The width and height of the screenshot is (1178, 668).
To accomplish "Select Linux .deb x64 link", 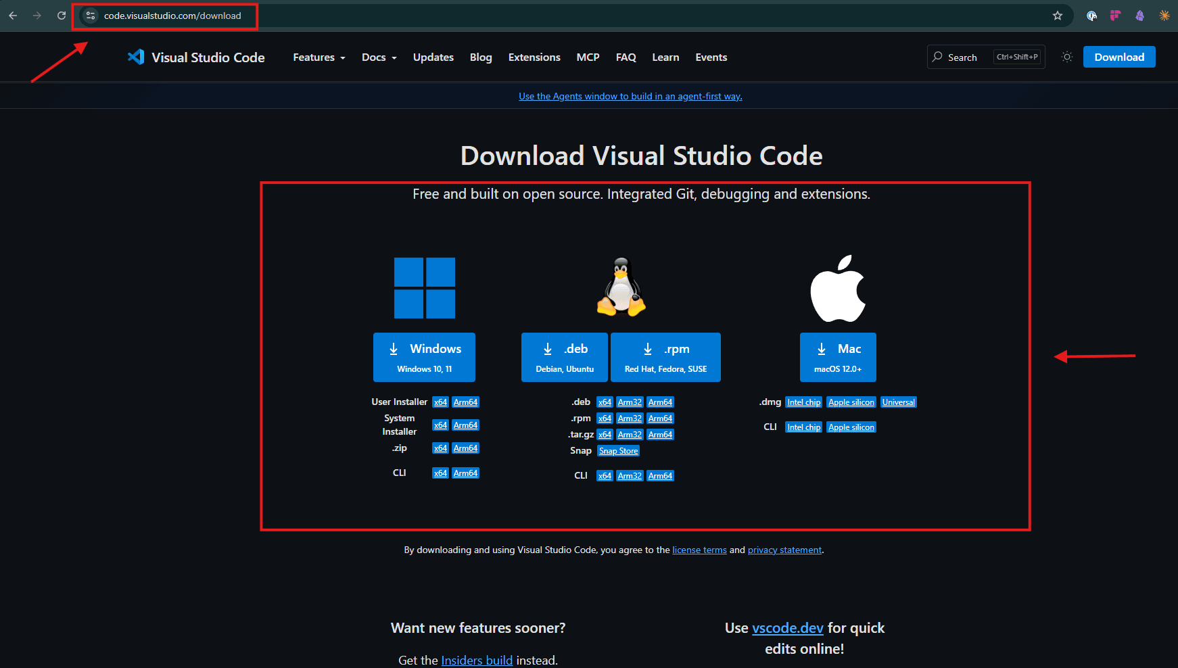I will pyautogui.click(x=605, y=402).
